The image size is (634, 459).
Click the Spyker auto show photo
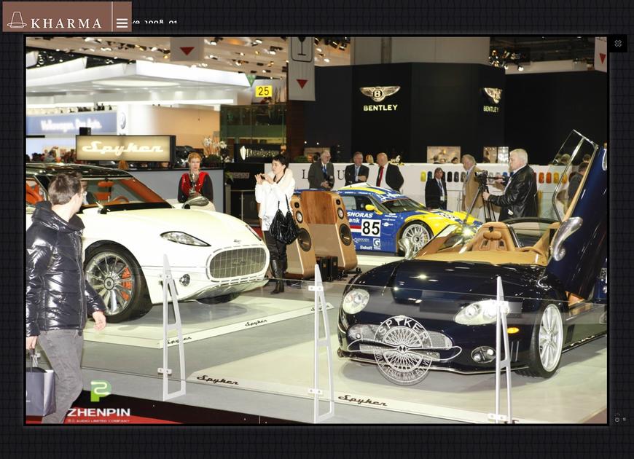point(316,230)
